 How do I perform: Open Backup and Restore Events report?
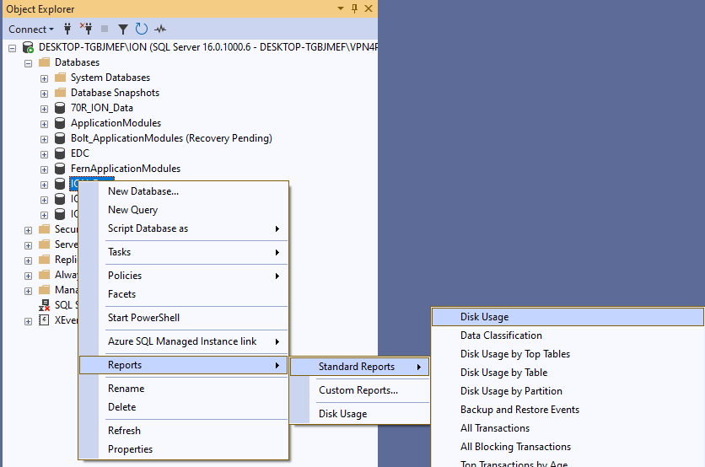(x=568, y=410)
